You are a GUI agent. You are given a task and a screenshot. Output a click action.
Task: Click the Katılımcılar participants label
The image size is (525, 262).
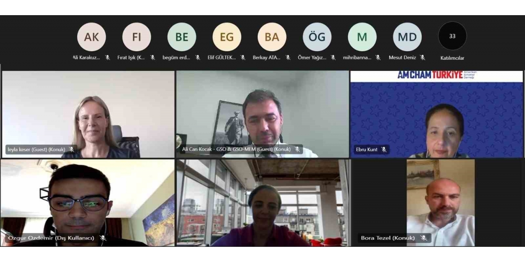point(452,58)
